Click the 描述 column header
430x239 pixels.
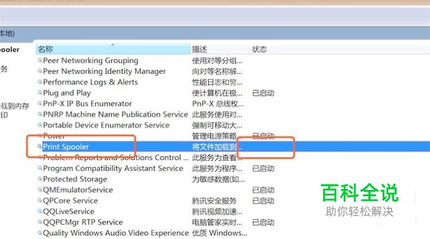[x=199, y=49]
